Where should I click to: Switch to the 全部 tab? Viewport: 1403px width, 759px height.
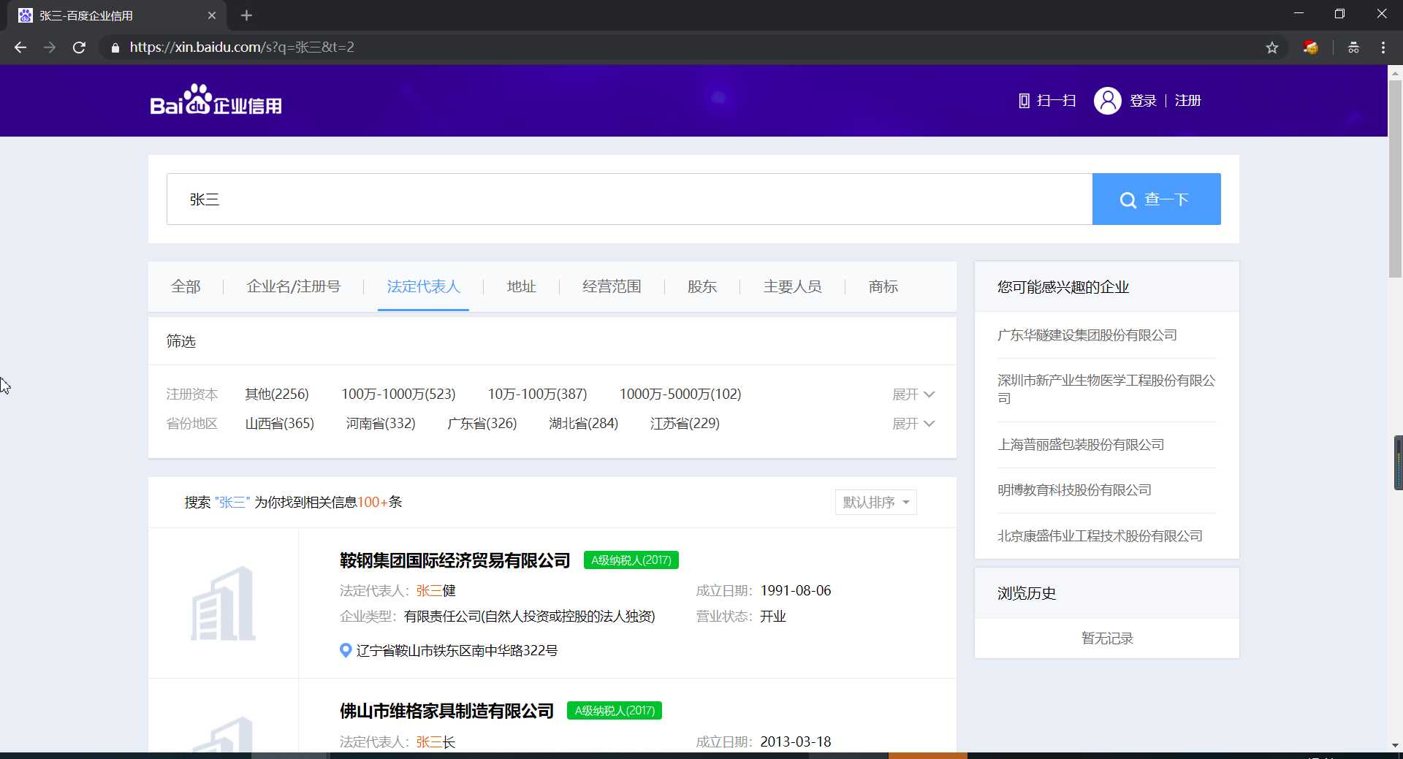pos(186,286)
